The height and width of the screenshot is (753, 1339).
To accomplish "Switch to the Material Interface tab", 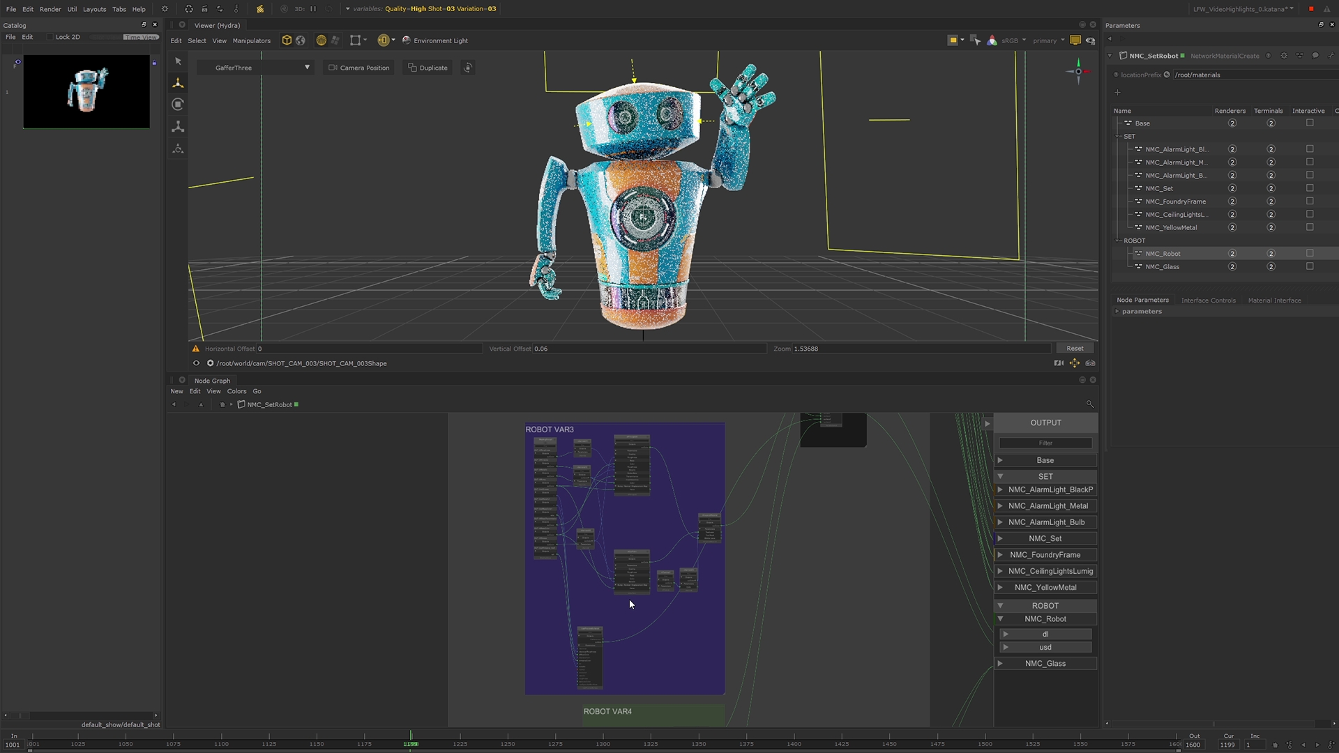I will point(1274,301).
